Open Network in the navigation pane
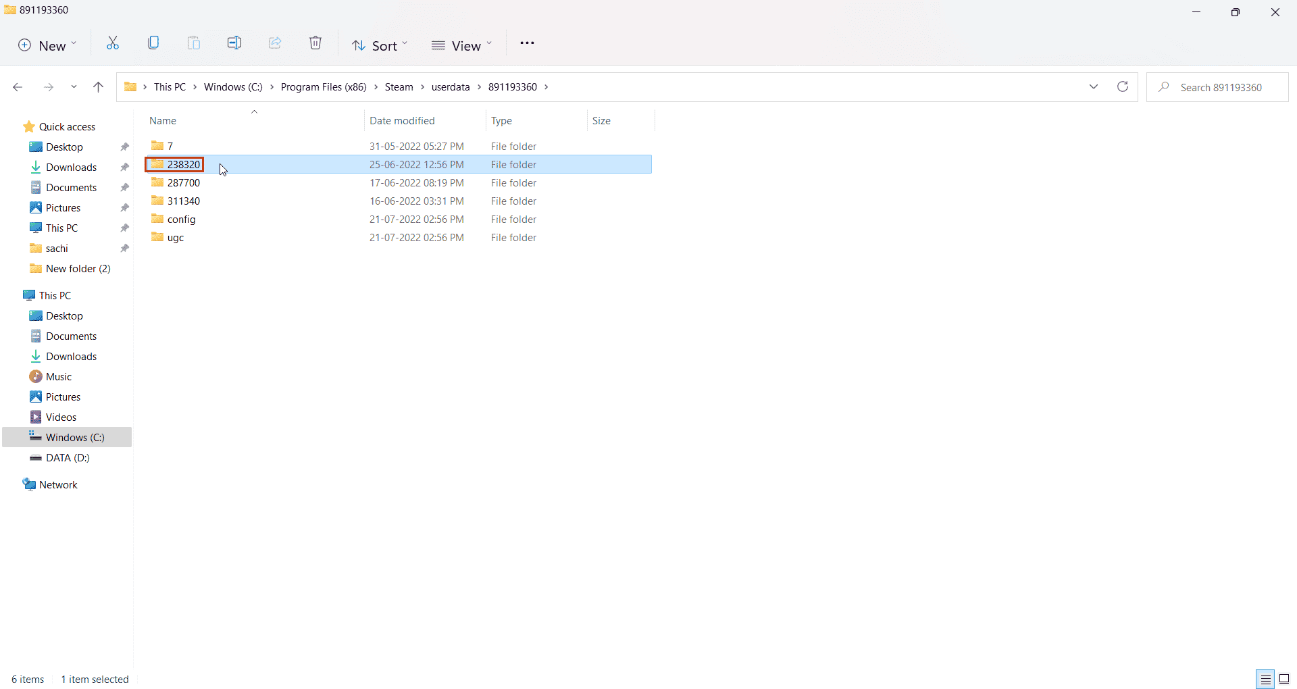1297x689 pixels. pyautogui.click(x=58, y=484)
